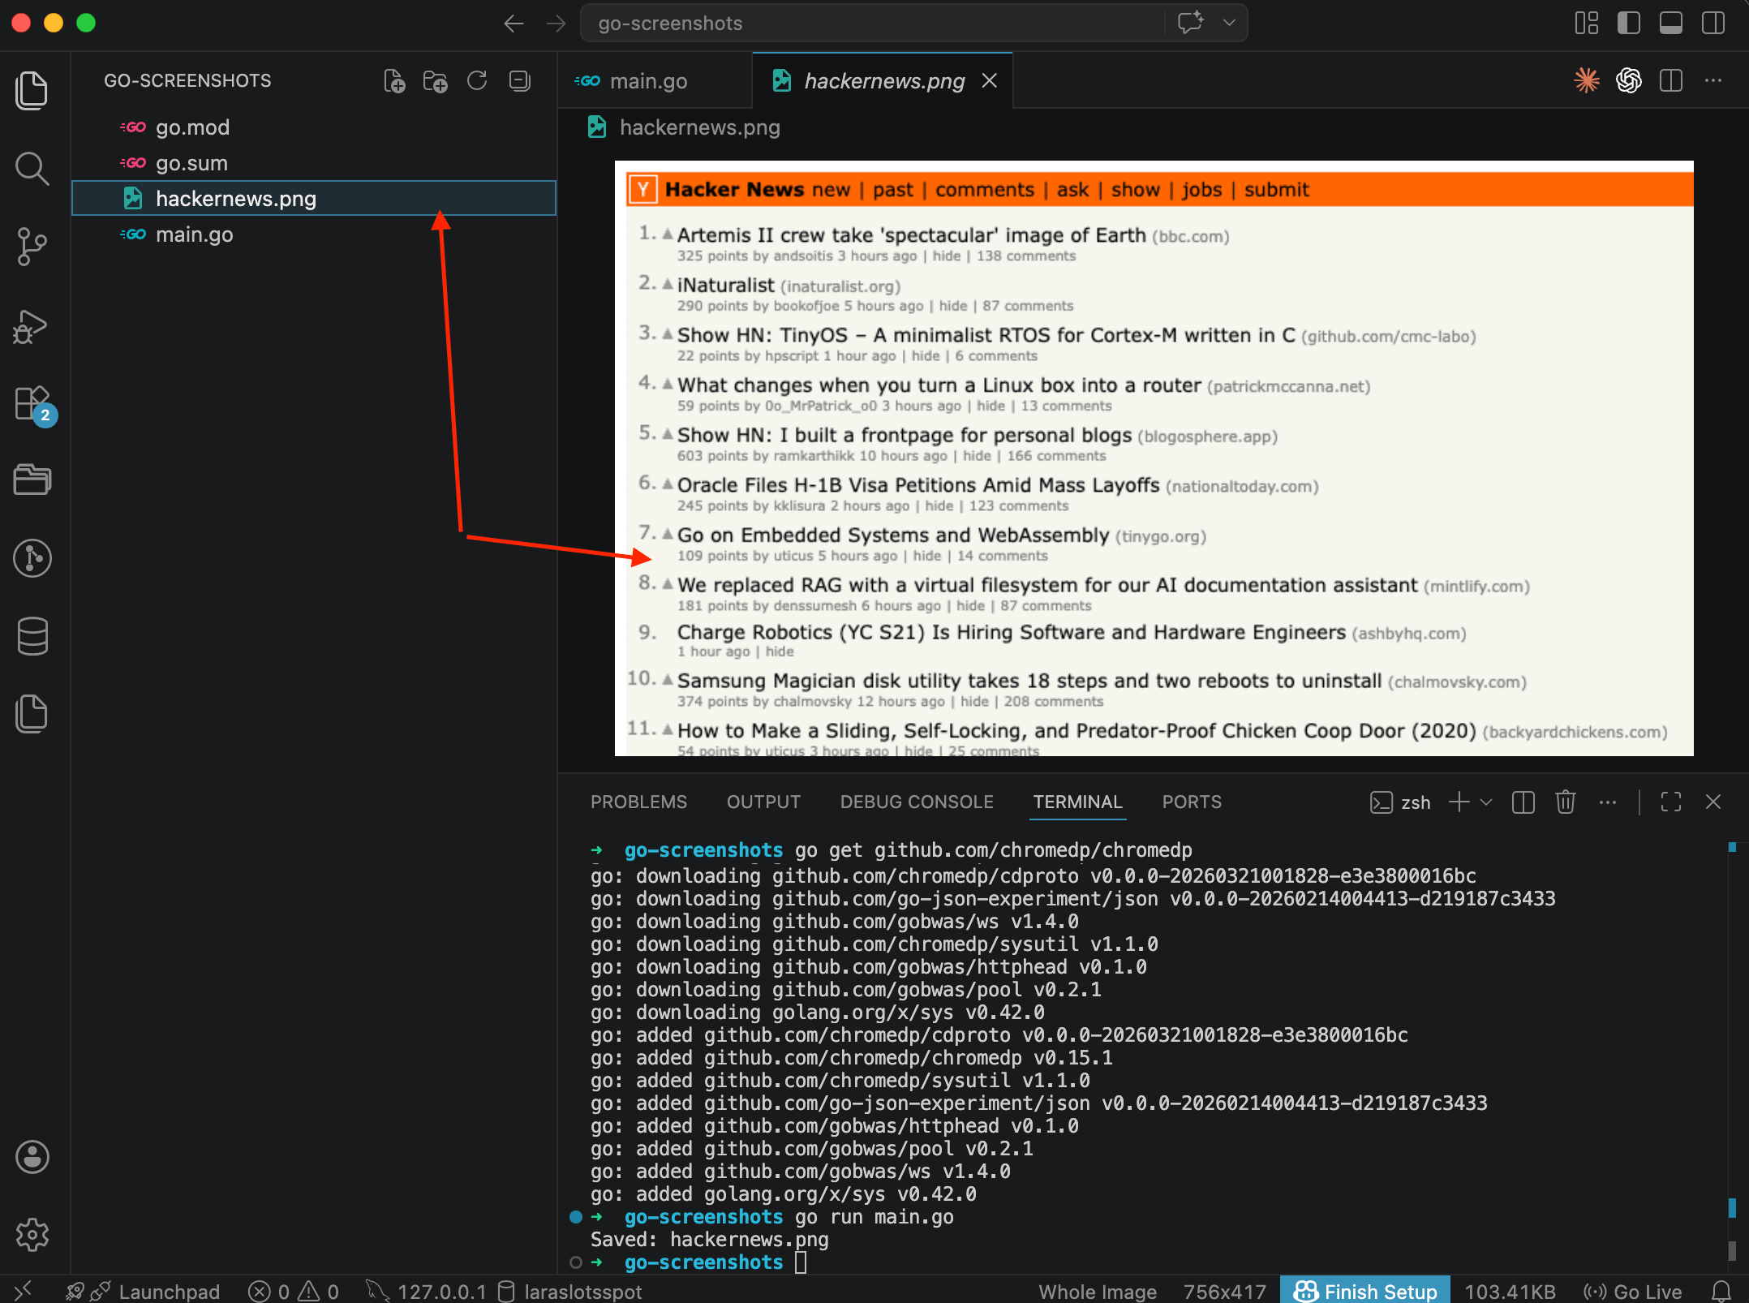Toggle the secondary sidebar
The height and width of the screenshot is (1303, 1749).
[1712, 23]
